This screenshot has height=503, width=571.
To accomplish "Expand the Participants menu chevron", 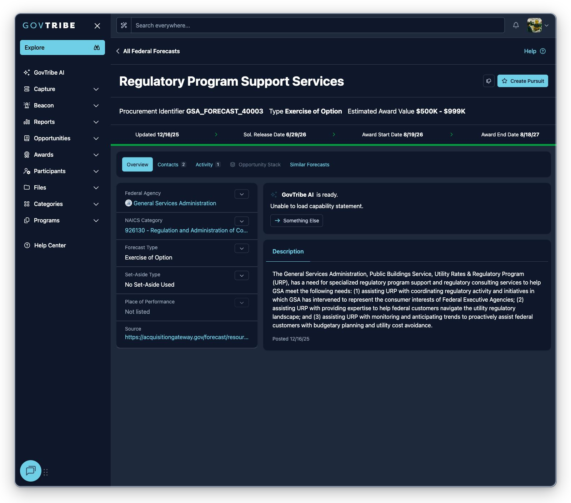I will coord(96,171).
